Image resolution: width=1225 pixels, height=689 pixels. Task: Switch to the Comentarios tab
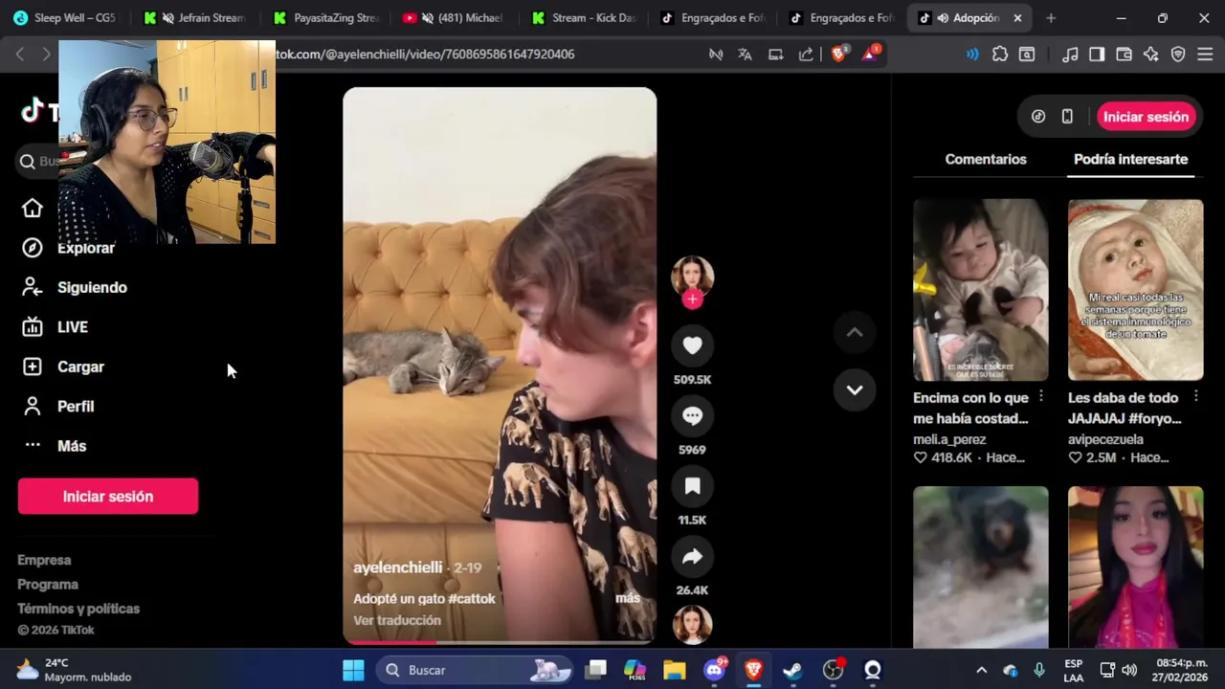pyautogui.click(x=986, y=159)
